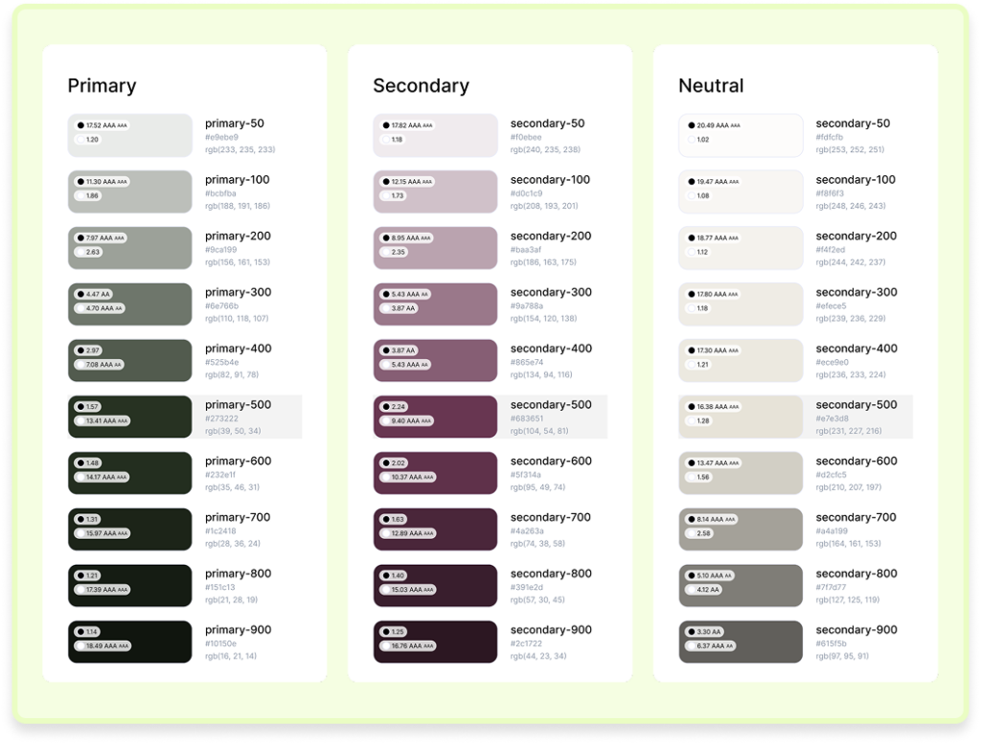Click the swatch for hex #fdfcfb

point(741,135)
